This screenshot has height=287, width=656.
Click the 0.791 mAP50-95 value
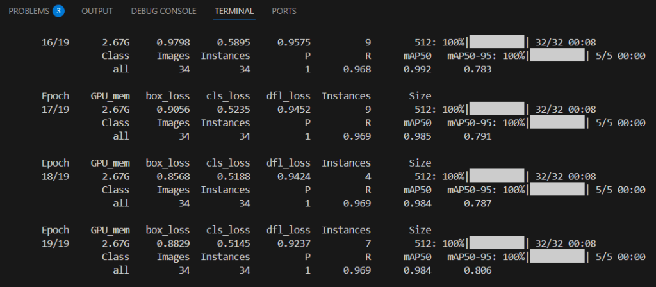(477, 136)
